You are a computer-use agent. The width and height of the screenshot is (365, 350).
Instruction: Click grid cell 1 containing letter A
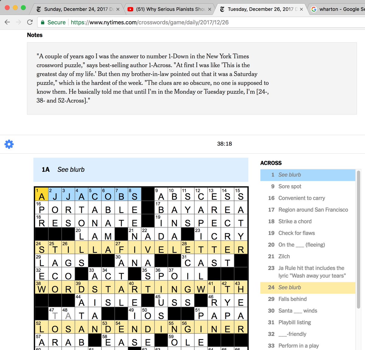42,194
